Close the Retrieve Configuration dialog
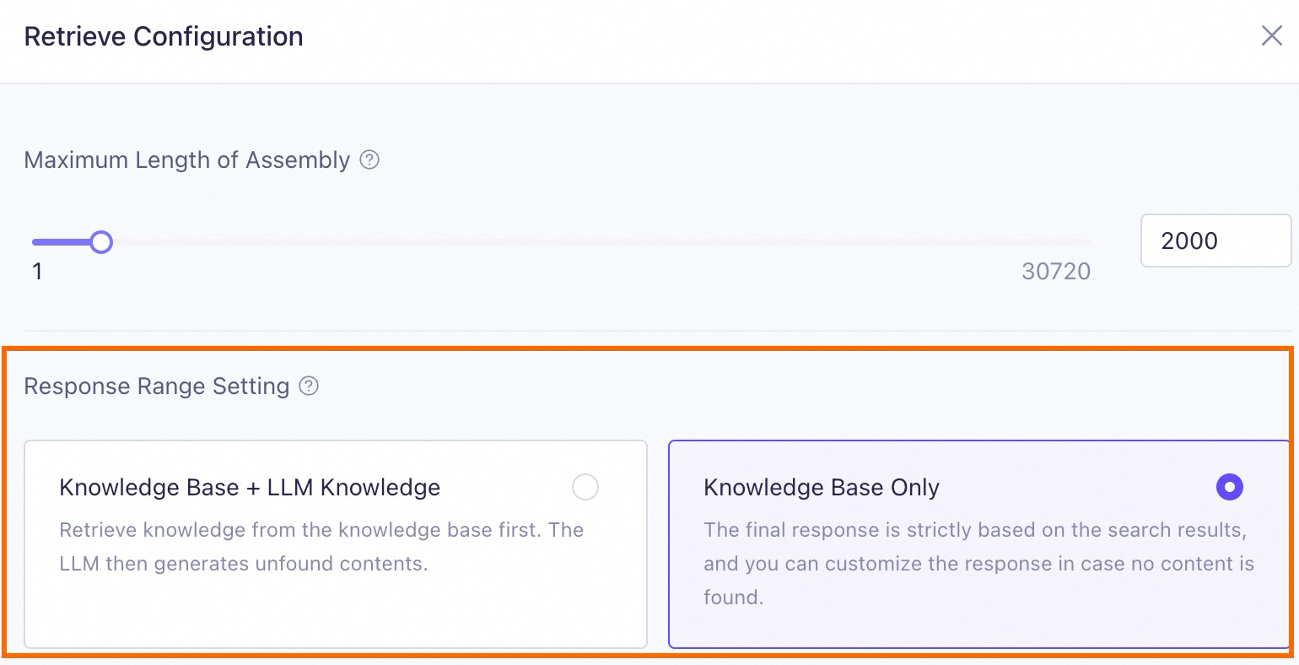Image resolution: width=1299 pixels, height=665 pixels. [1271, 35]
